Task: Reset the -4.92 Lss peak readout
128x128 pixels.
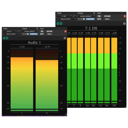Action: [x=87, y=33]
